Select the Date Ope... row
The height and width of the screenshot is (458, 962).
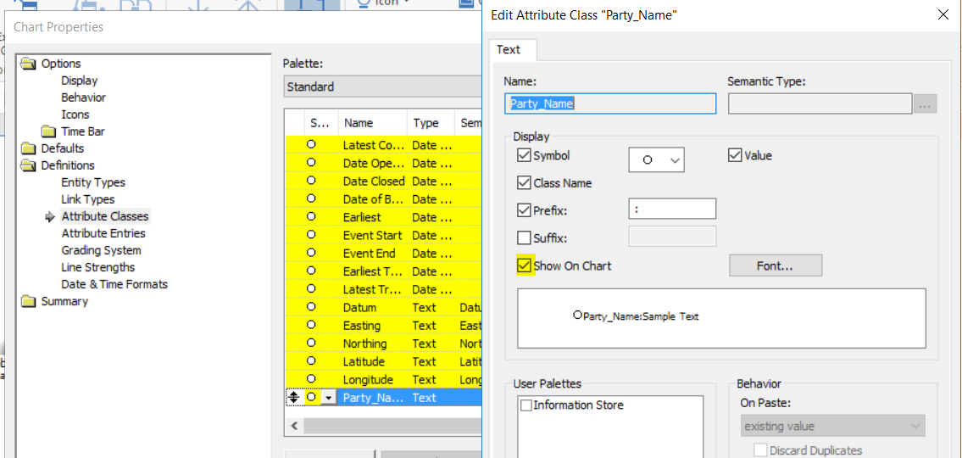click(383, 164)
